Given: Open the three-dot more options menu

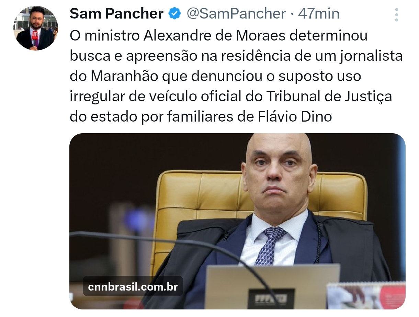Looking at the screenshot, I should pos(397,15).
